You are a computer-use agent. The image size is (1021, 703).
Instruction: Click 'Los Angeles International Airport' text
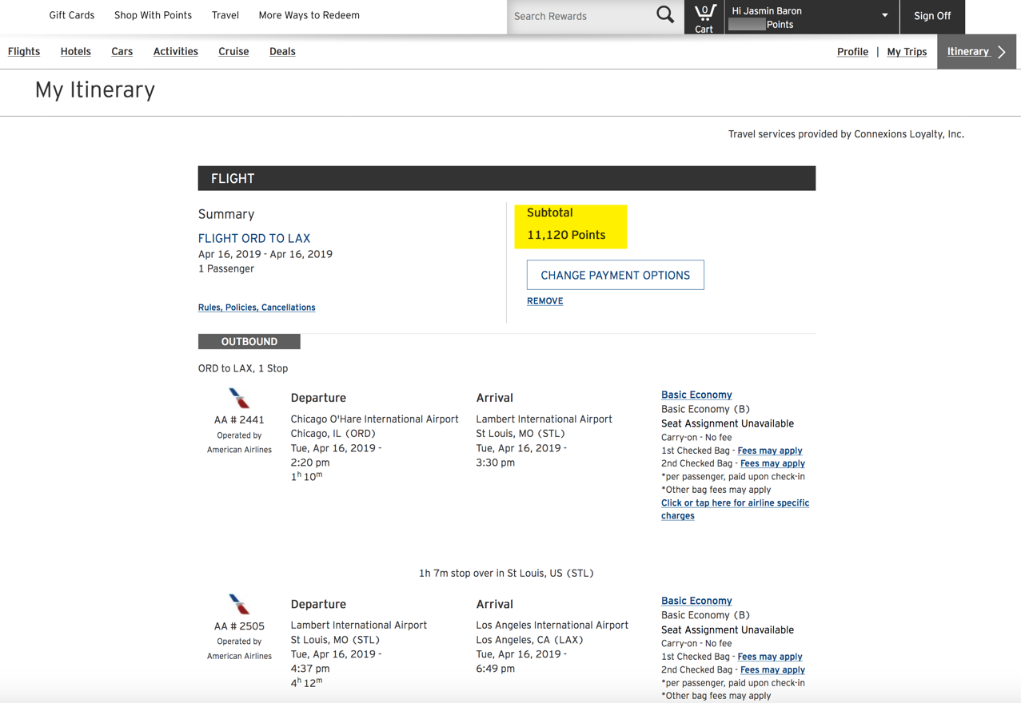click(552, 625)
